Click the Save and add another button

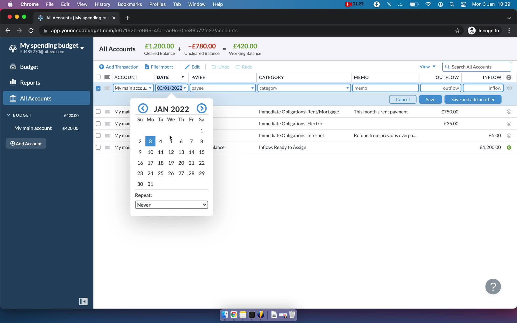pos(473,99)
